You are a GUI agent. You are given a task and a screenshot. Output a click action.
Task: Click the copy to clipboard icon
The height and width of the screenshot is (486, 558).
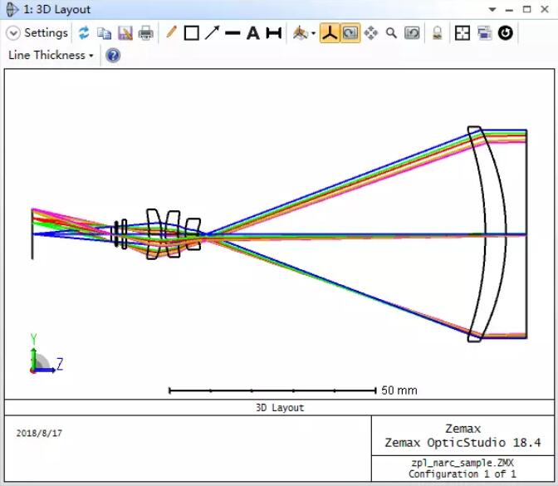104,33
